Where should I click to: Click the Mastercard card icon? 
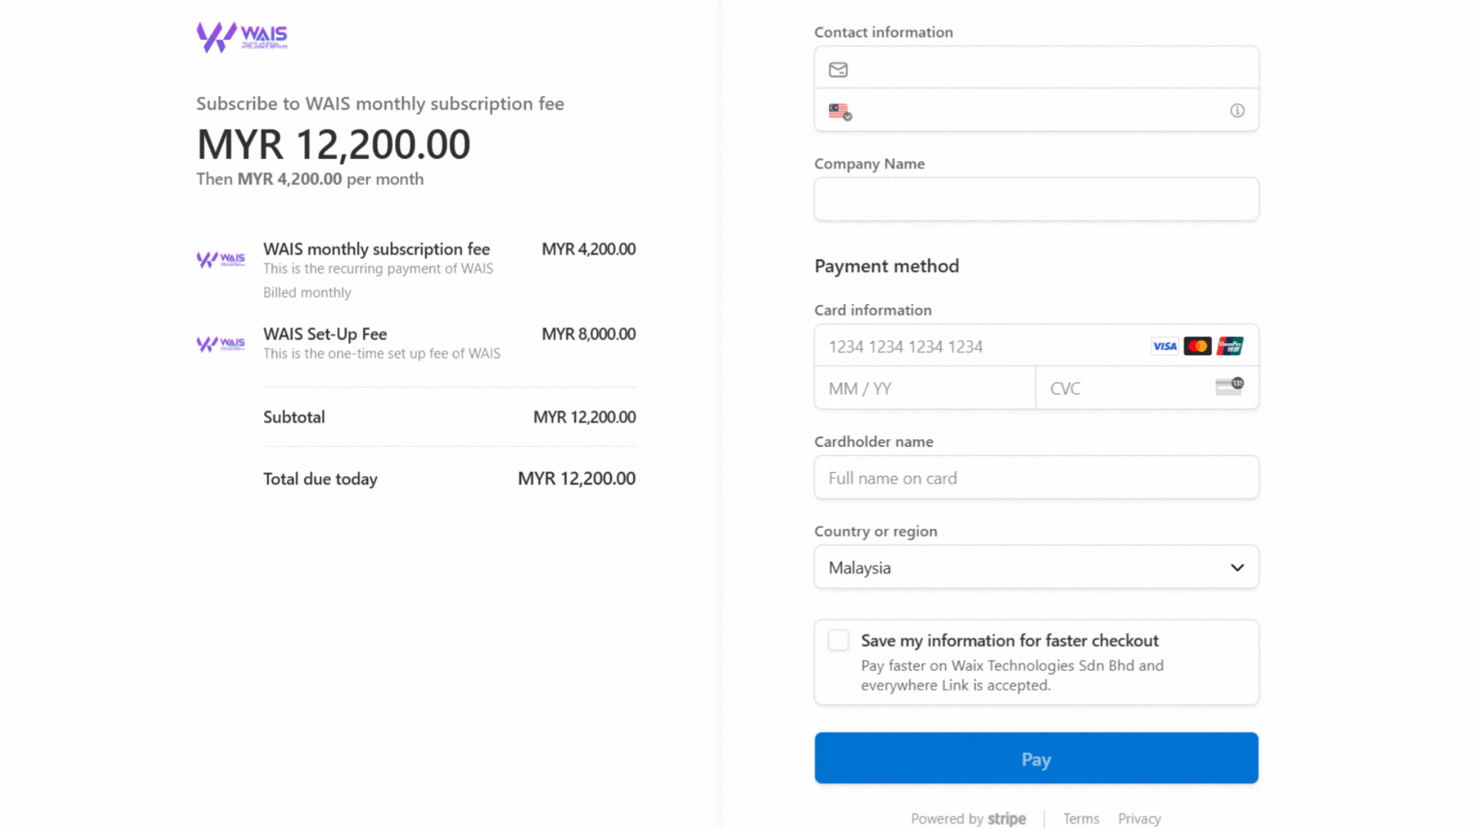click(1197, 346)
